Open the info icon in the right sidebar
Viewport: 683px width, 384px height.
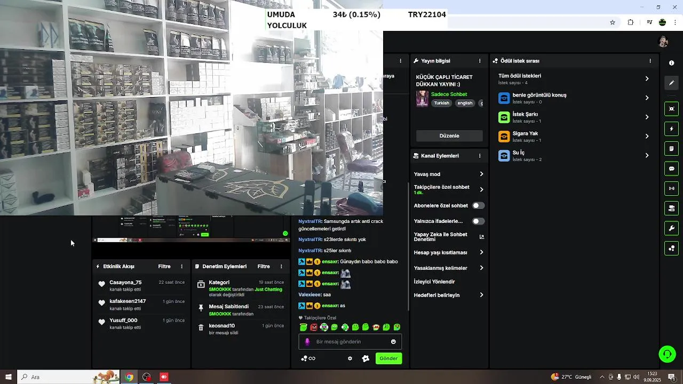[x=671, y=63]
